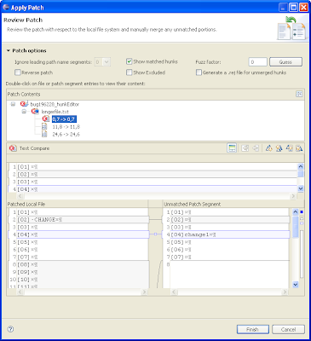Click Unmatched Patch Segment scroll down arrow
Viewport: 311px width, 341px height.
click(x=296, y=285)
